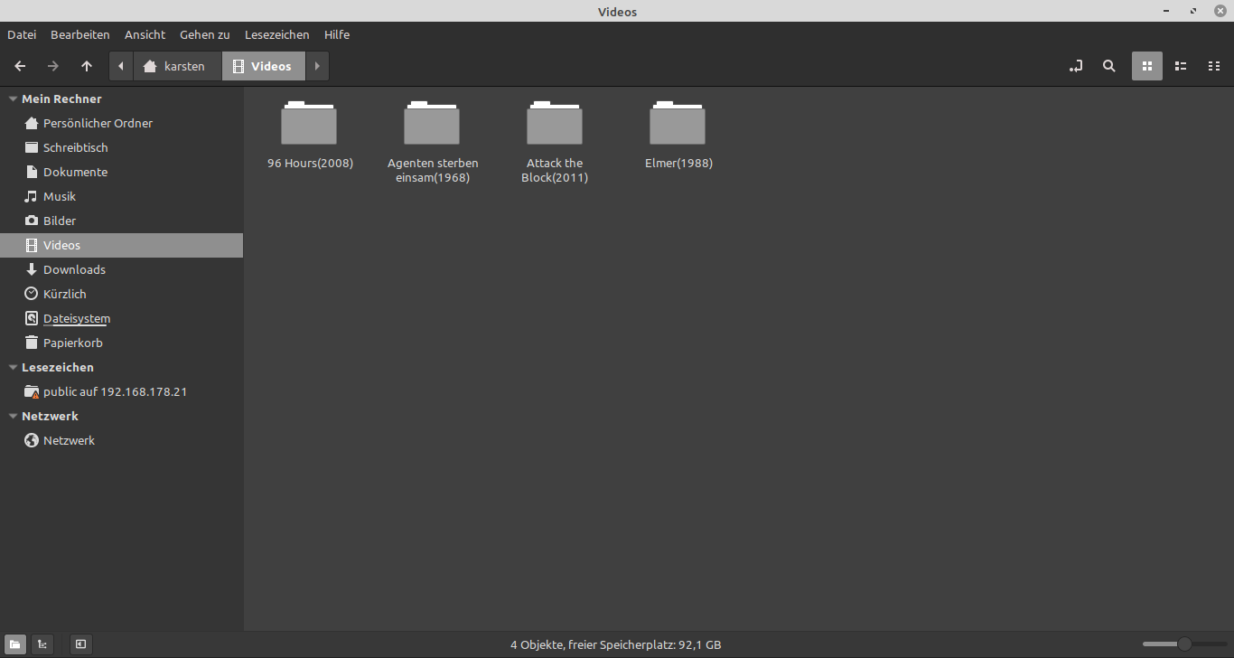Select Videos in sidebar

tap(121, 245)
